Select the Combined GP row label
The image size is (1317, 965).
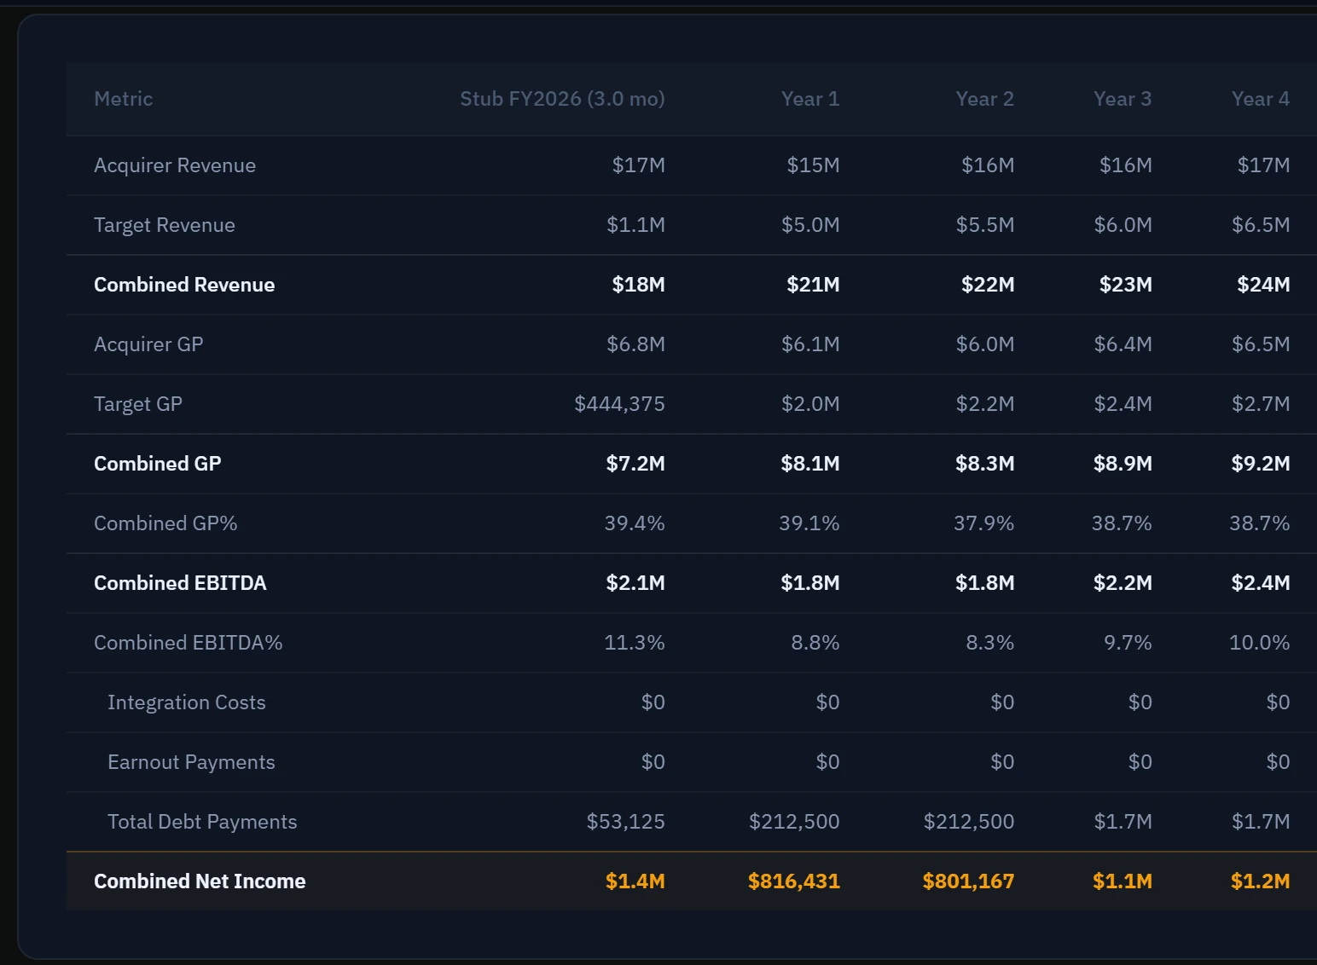click(158, 464)
